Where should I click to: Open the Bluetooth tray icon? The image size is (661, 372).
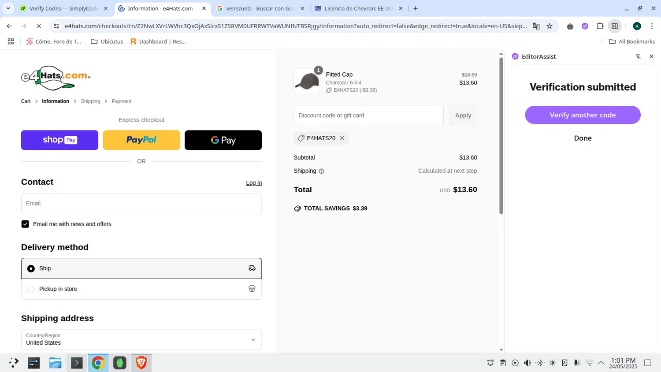point(540,363)
